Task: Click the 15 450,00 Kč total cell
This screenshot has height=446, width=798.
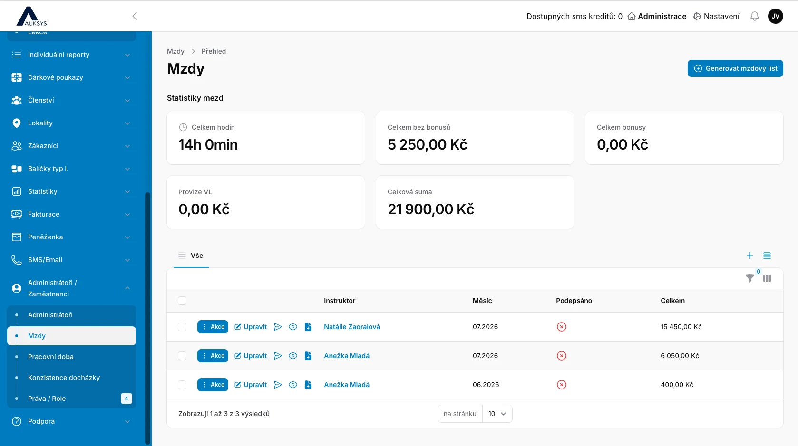Action: 681,327
